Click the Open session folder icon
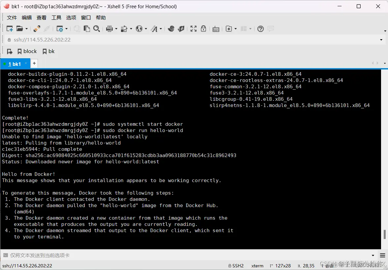The width and height of the screenshot is (388, 270). (19, 29)
